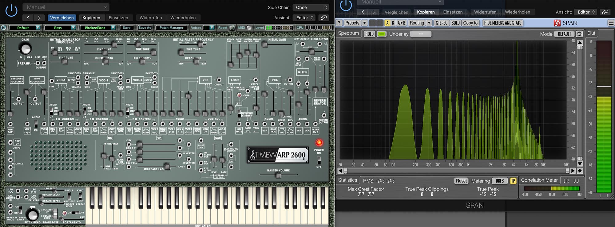Image resolution: width=615 pixels, height=227 pixels.
Task: Open the Manuell preset dropdown in TimewARP
Action: pos(66,7)
